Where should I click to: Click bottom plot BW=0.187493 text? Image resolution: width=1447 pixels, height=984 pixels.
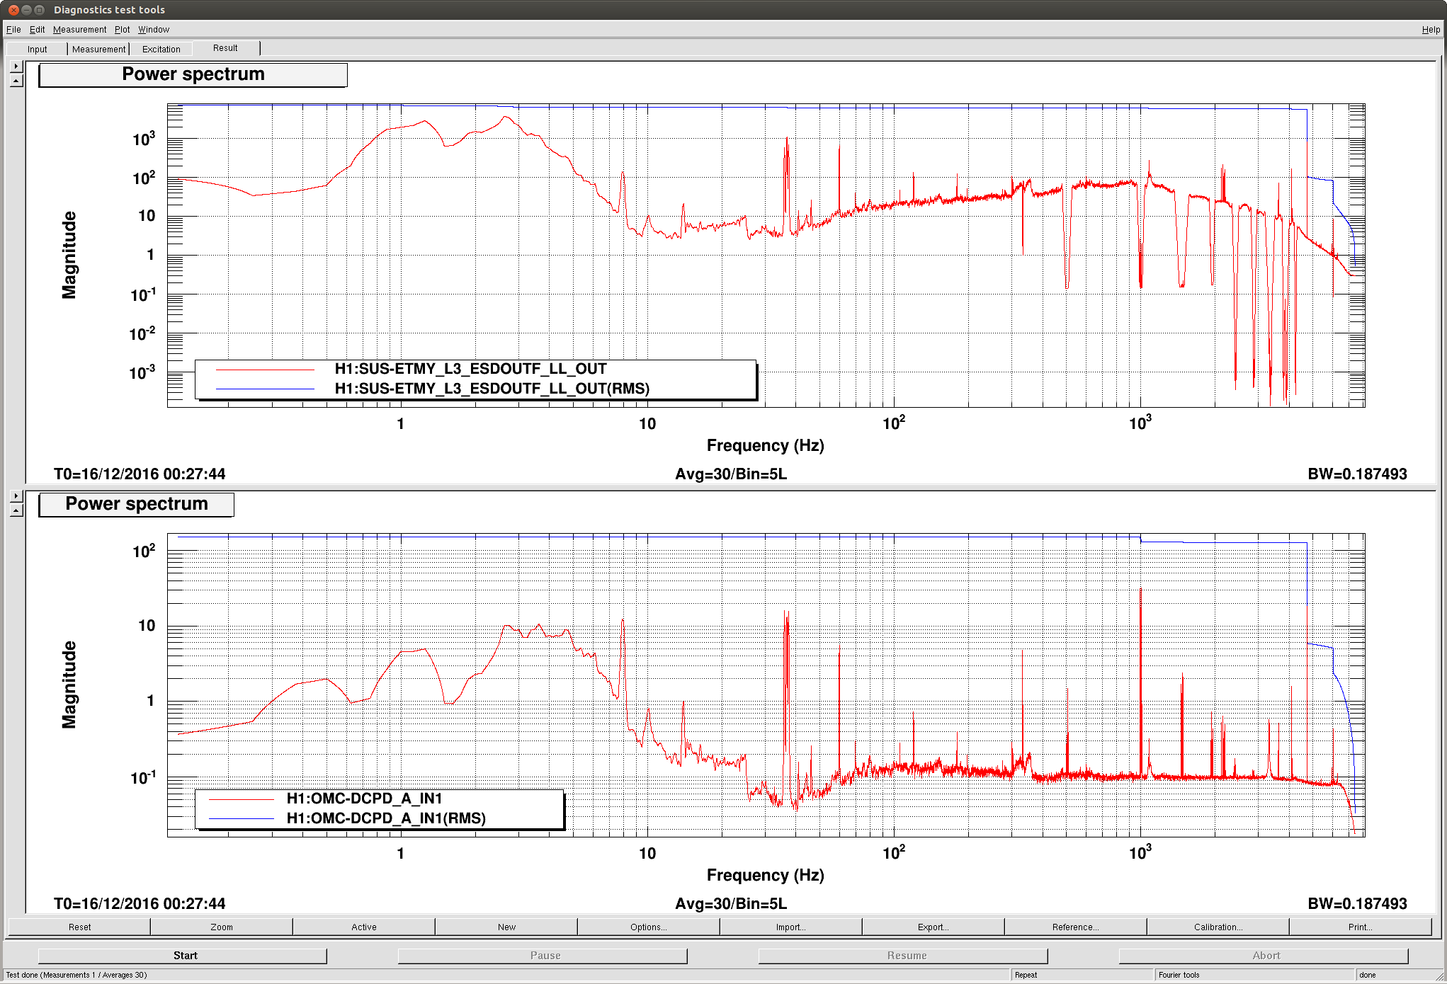tap(1357, 904)
